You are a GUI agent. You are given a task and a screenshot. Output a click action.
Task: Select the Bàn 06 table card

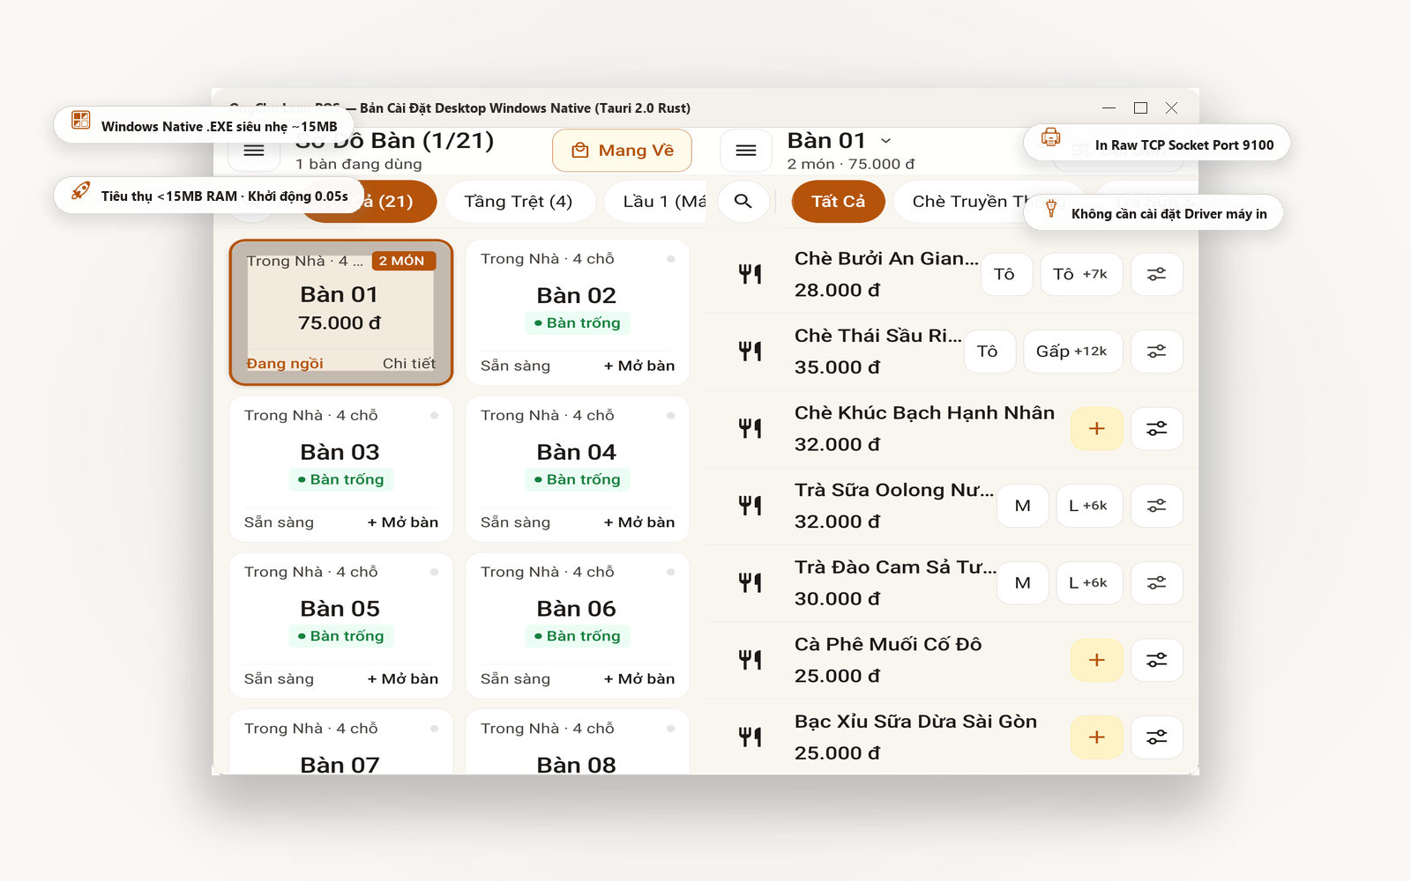578,626
